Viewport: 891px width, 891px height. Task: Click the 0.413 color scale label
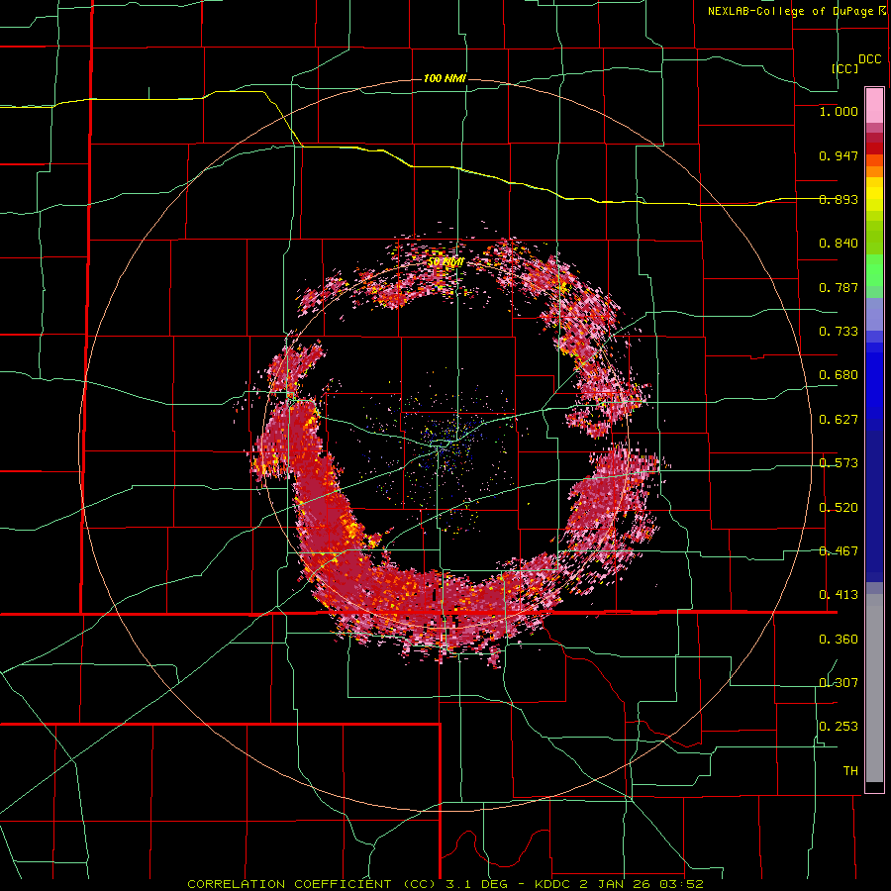pyautogui.click(x=839, y=595)
